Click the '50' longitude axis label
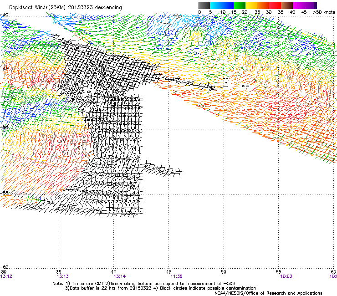This screenshot has width=337, height=296. (x=224, y=272)
